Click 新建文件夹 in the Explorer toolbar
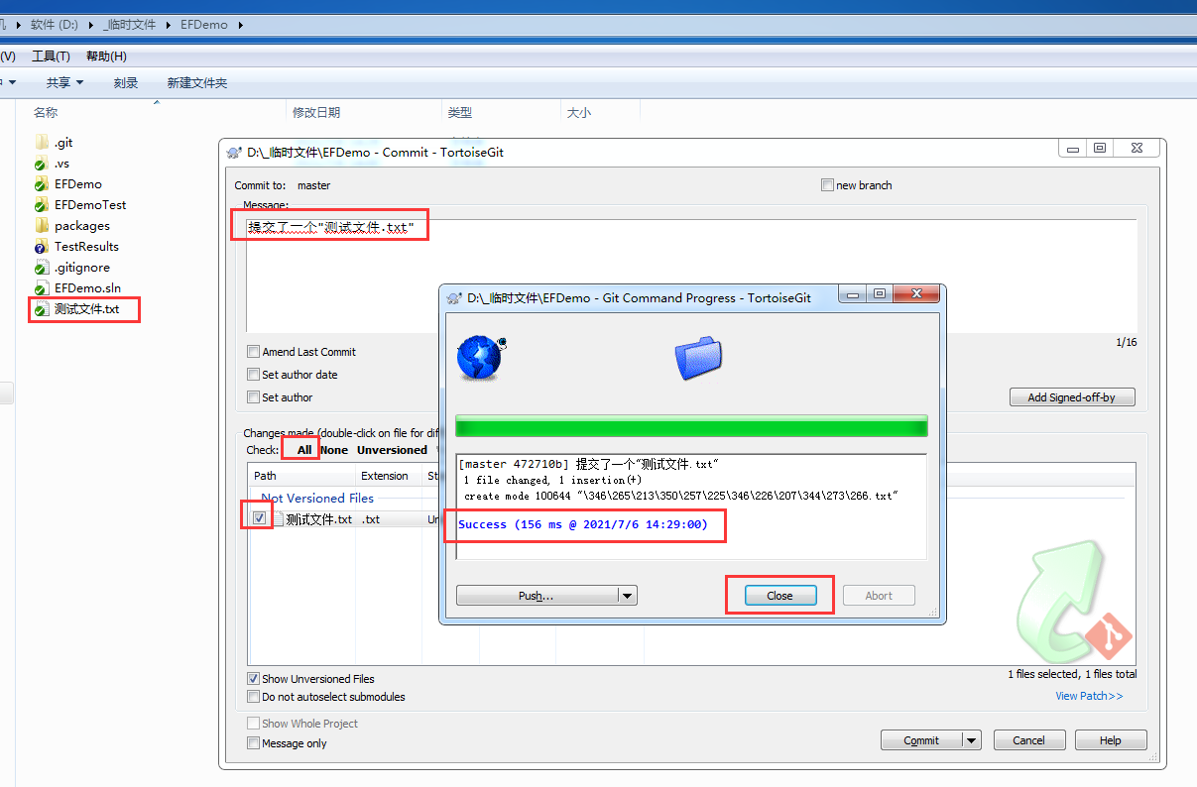Viewport: 1197px width, 787px height. pos(197,83)
